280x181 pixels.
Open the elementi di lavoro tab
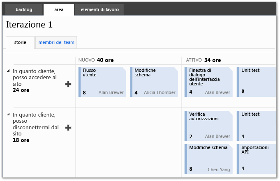coord(99,9)
